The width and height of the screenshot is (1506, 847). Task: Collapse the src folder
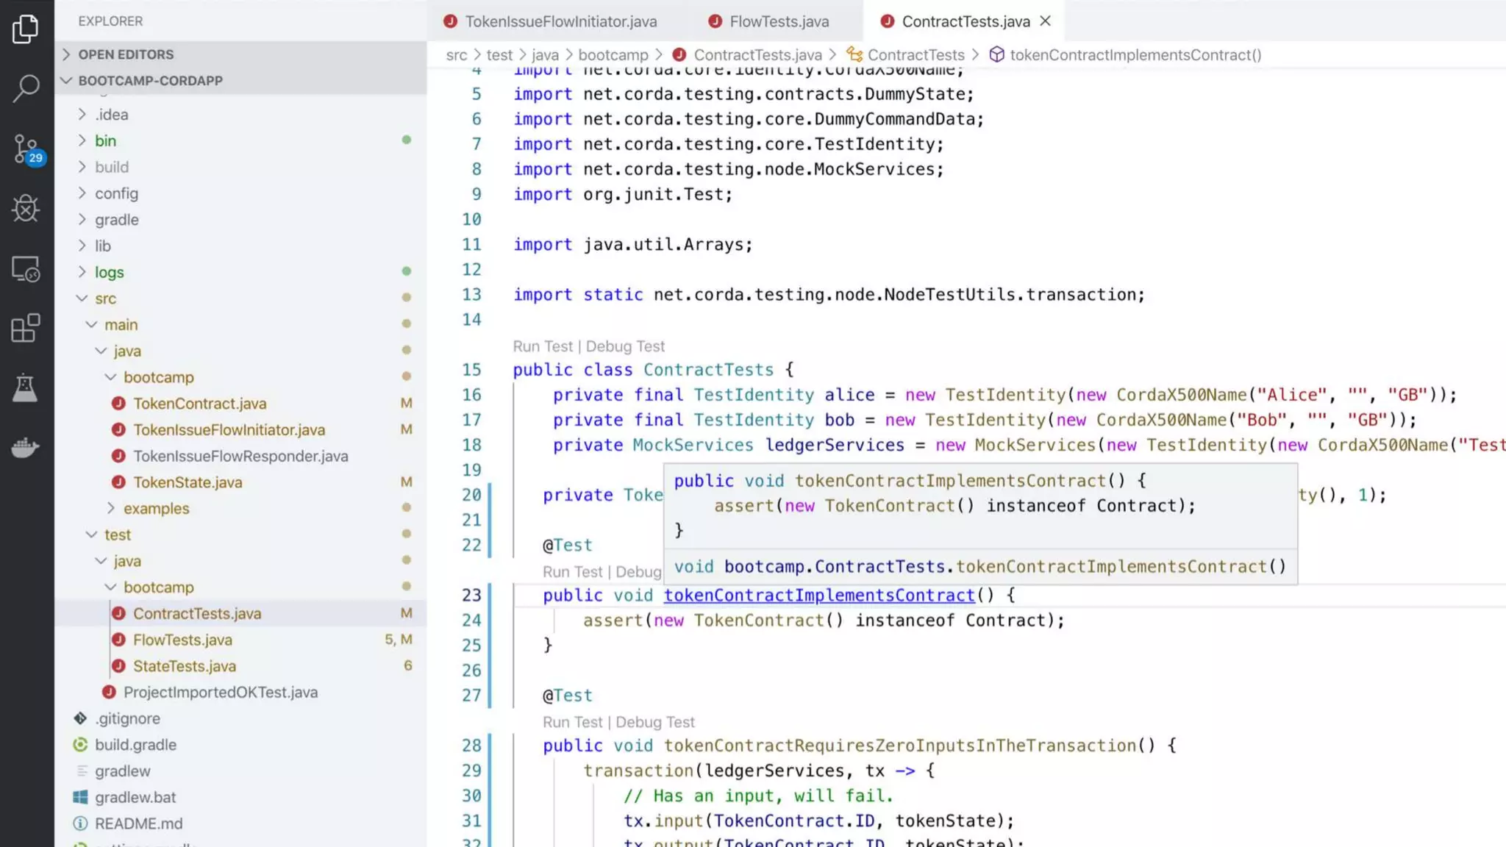105,299
